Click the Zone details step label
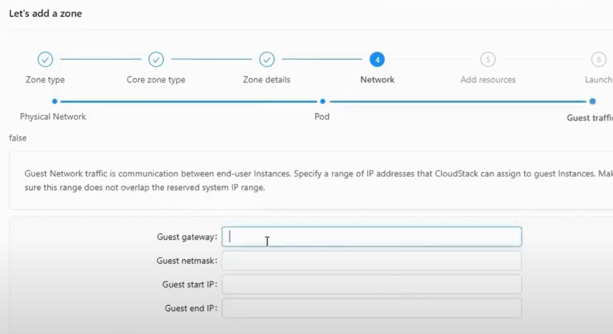This screenshot has width=613, height=334. [266, 80]
